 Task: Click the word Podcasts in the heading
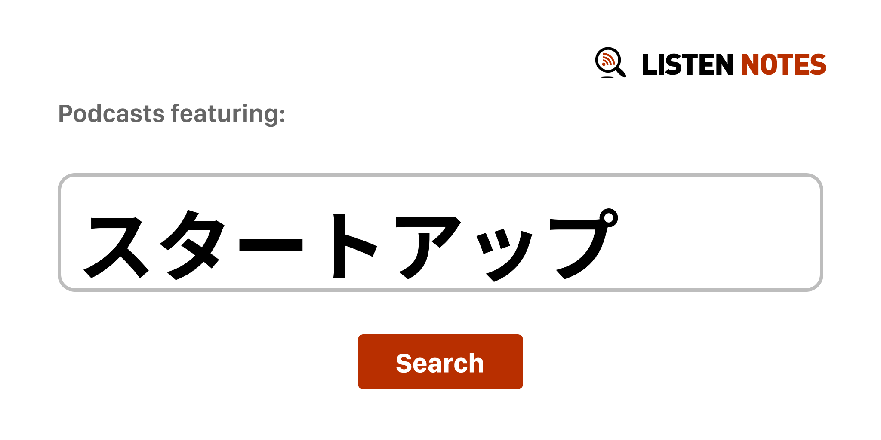pos(112,114)
